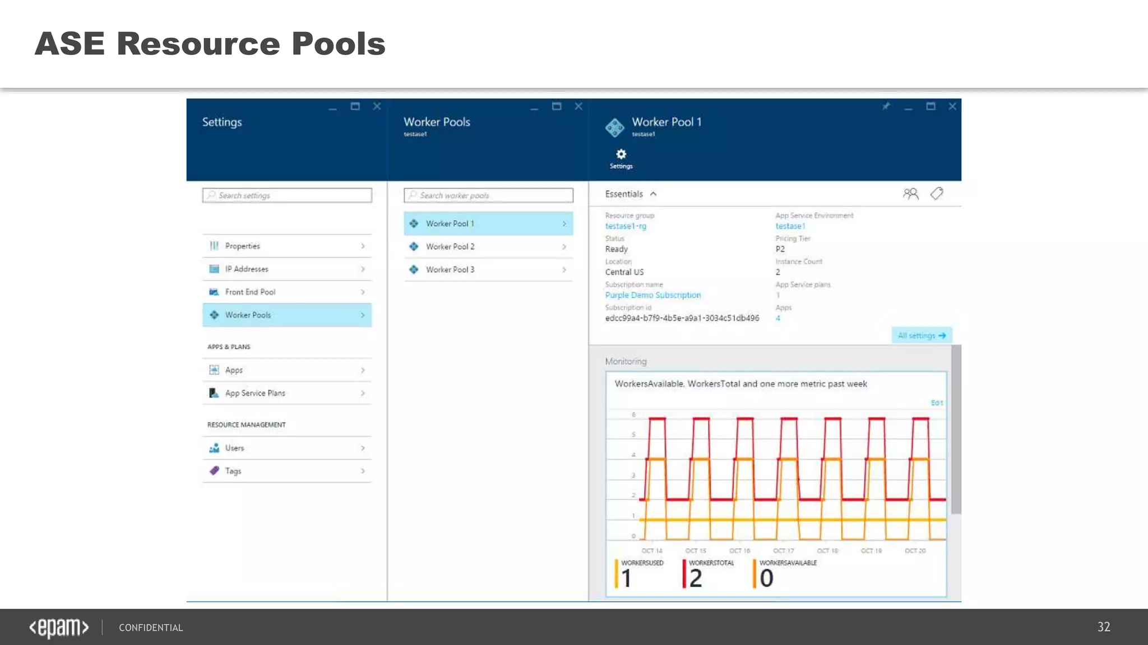Close the Worker Pool 1 blade

[x=952, y=106]
